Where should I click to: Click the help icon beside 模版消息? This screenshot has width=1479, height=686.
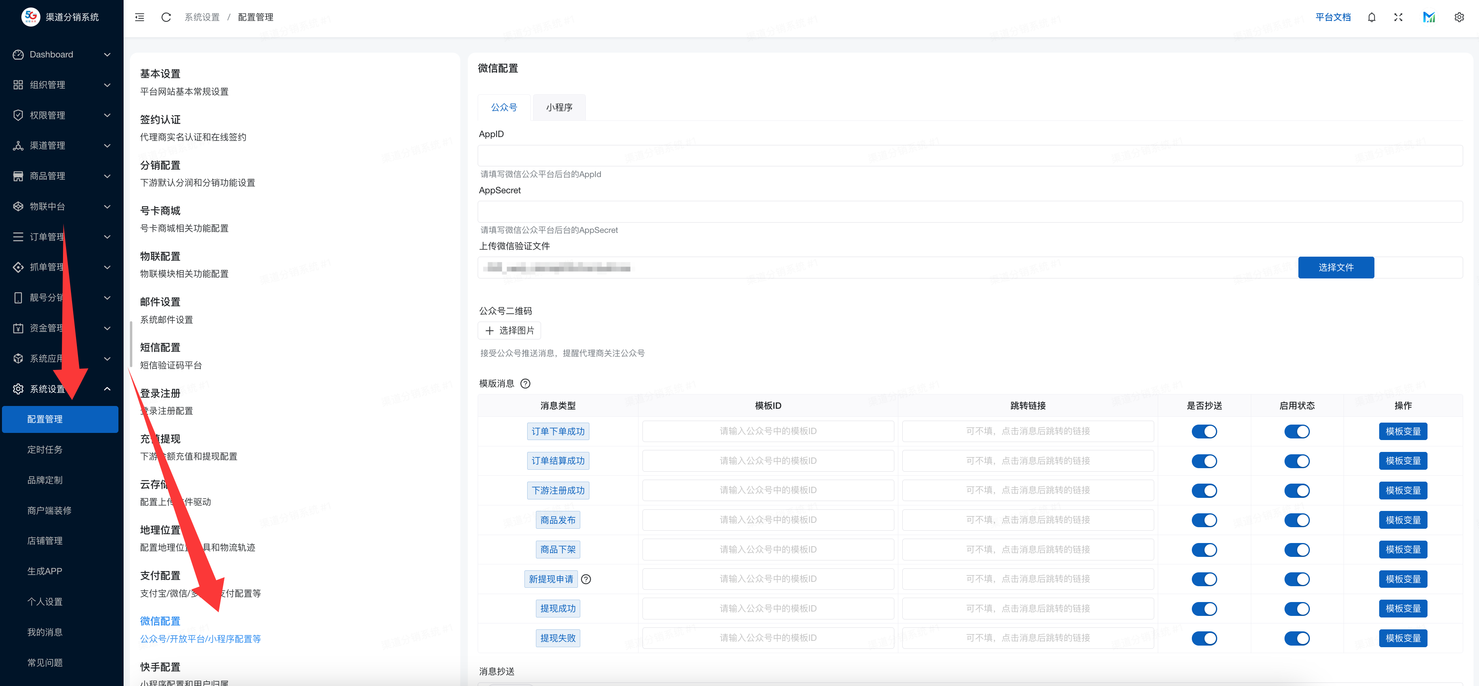(x=525, y=383)
